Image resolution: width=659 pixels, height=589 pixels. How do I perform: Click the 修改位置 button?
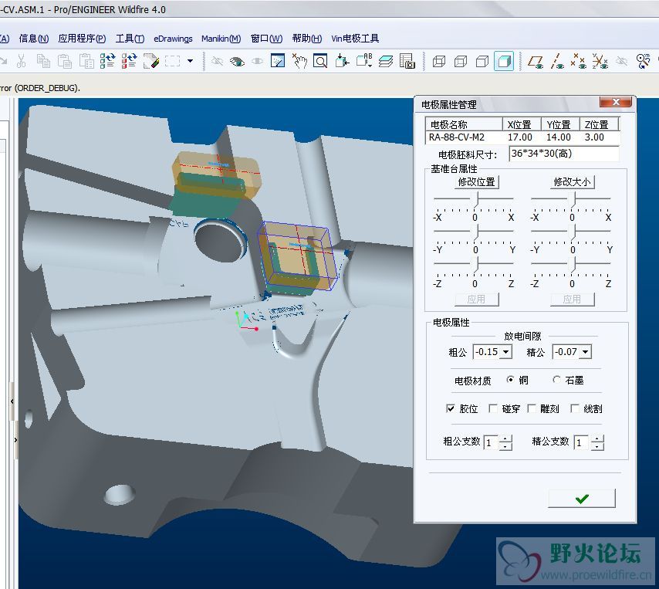476,182
